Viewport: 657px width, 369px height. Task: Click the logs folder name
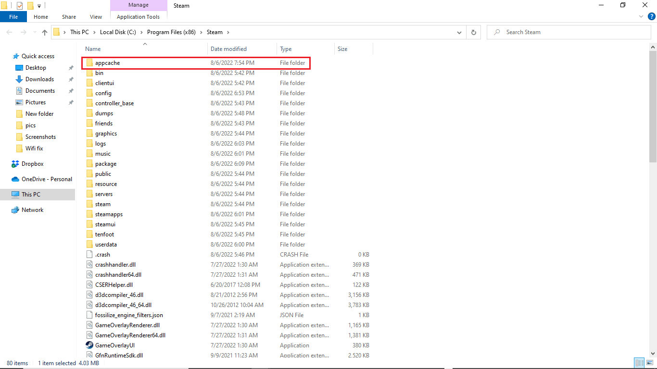tap(101, 144)
